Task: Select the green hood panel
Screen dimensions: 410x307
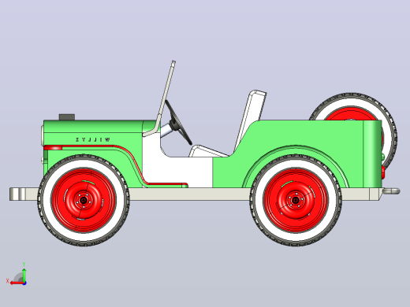Action: 93,127
